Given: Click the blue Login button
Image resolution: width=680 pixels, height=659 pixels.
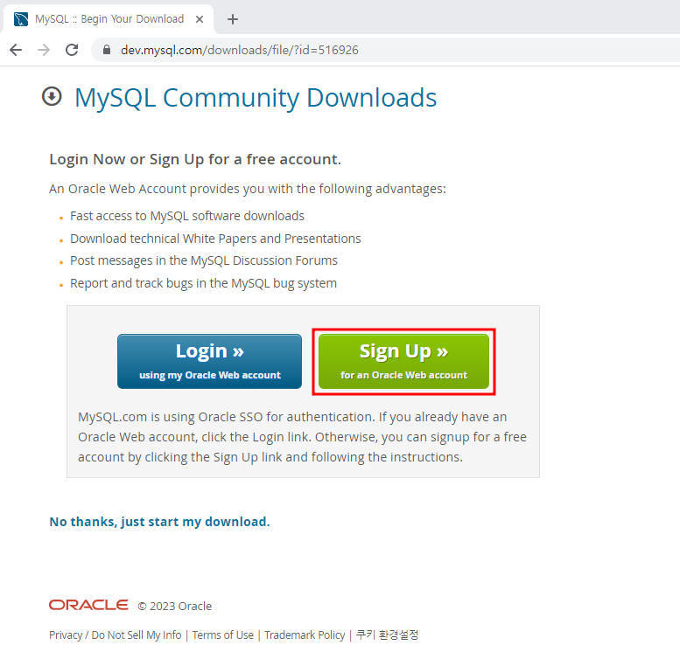Looking at the screenshot, I should [x=209, y=361].
